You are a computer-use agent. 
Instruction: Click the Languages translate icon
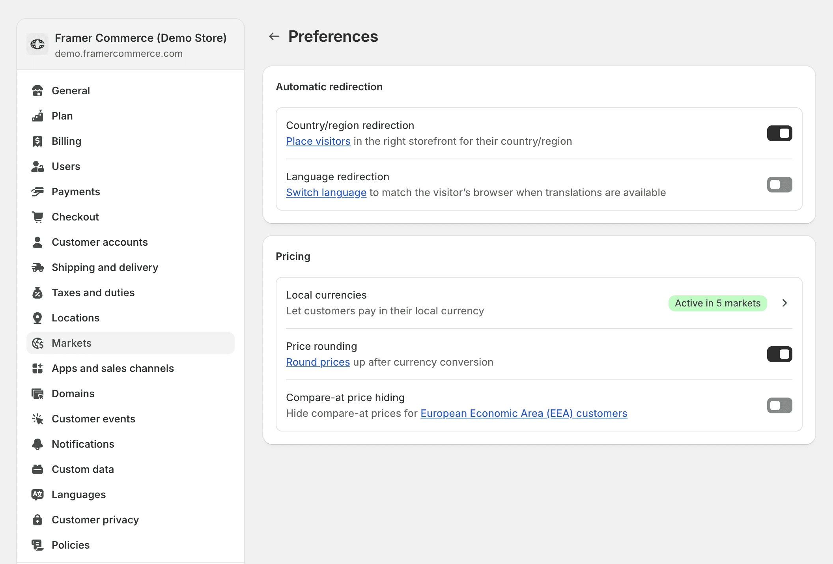pyautogui.click(x=37, y=495)
